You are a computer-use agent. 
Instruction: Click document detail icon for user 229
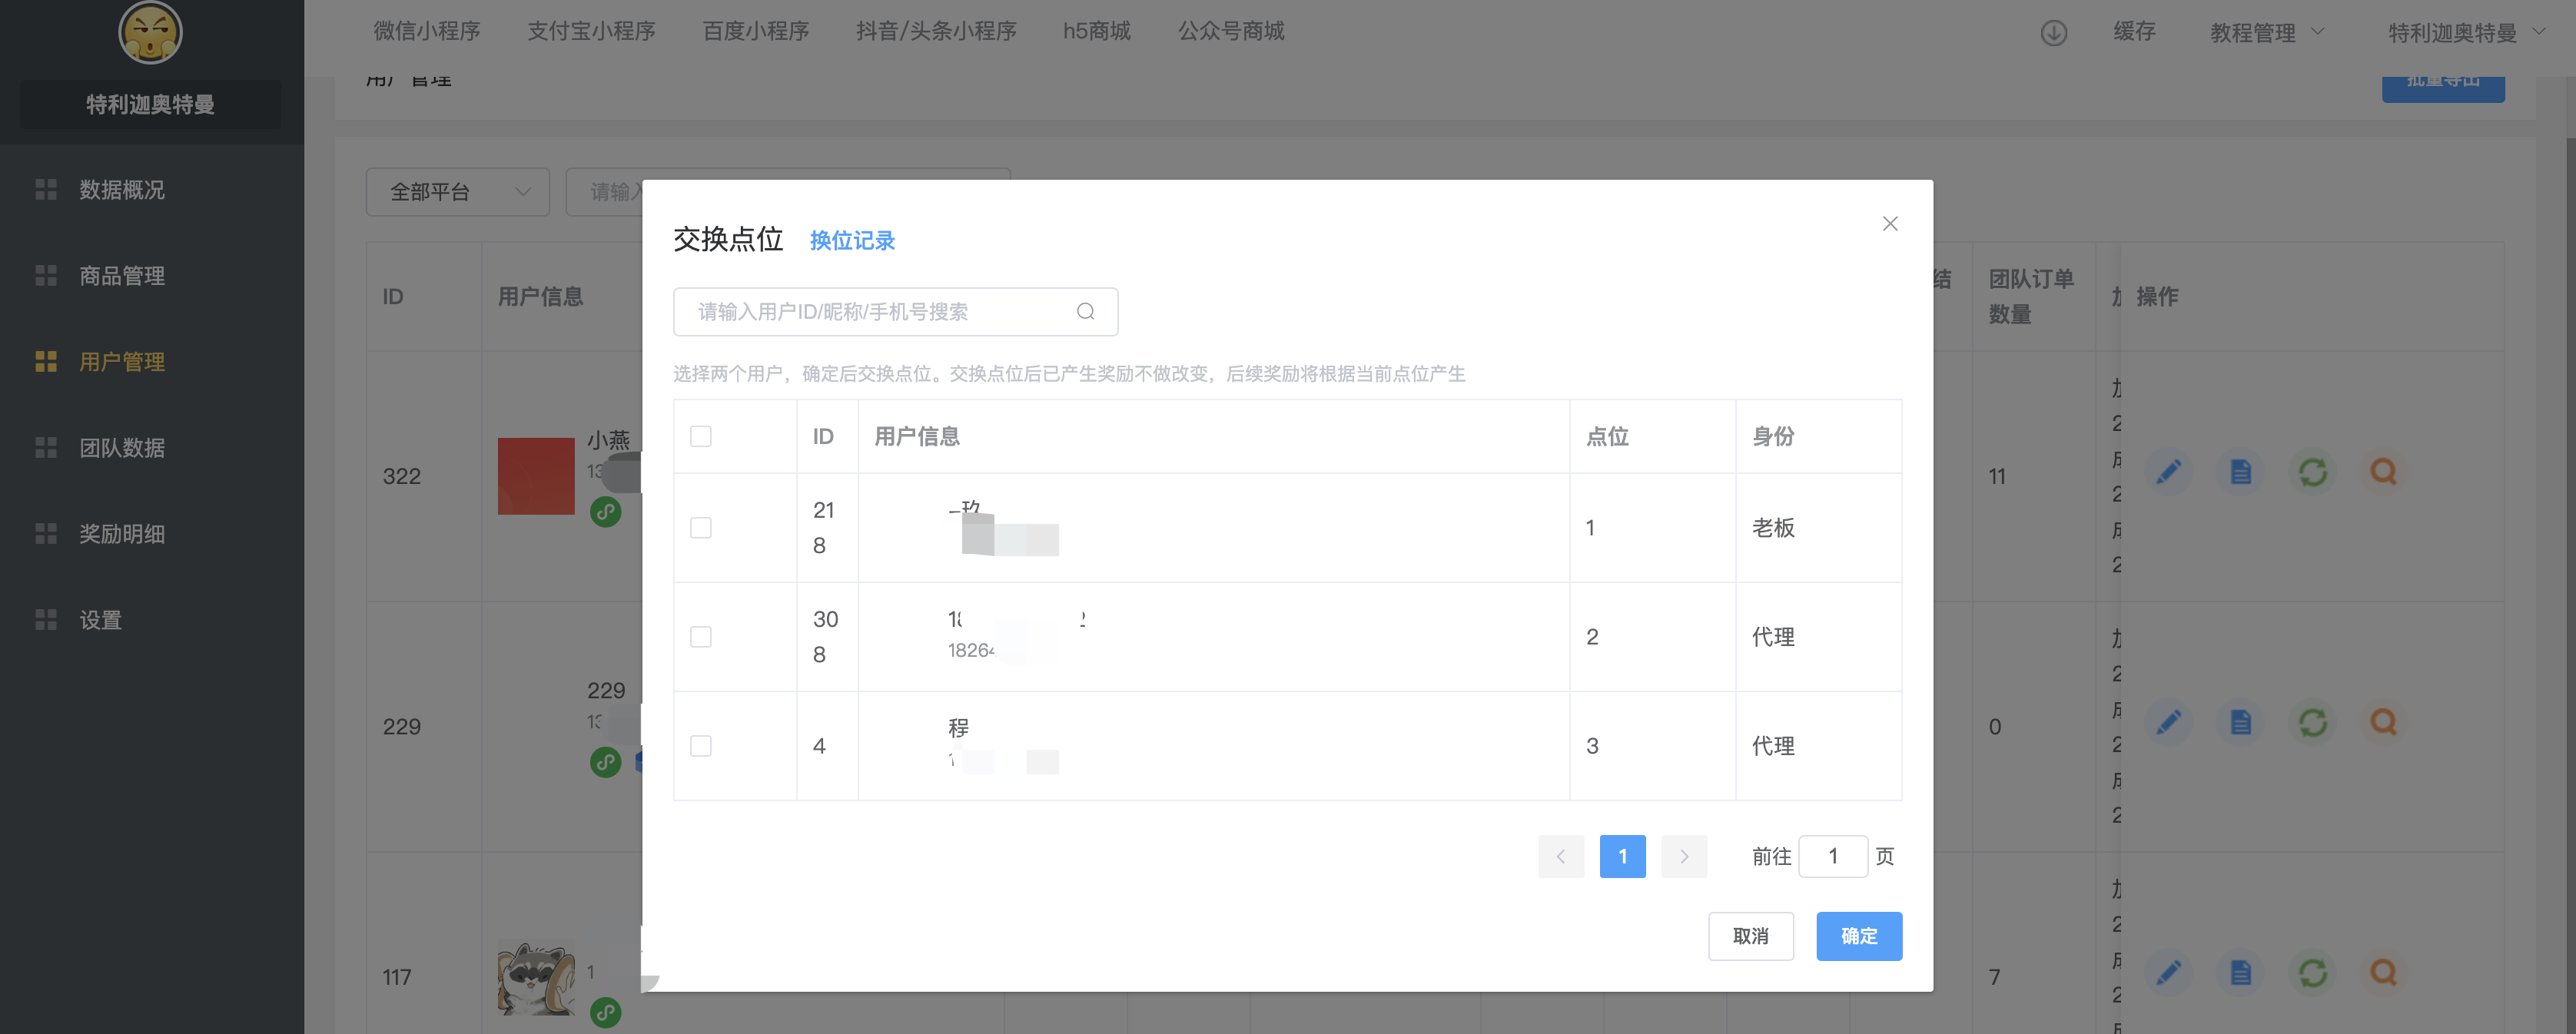pos(2240,723)
